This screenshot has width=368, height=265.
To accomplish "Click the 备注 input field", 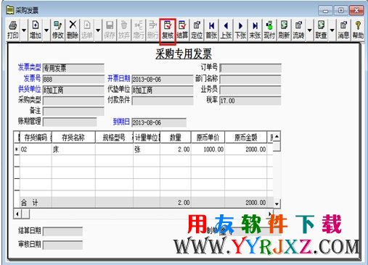I will [x=73, y=112].
